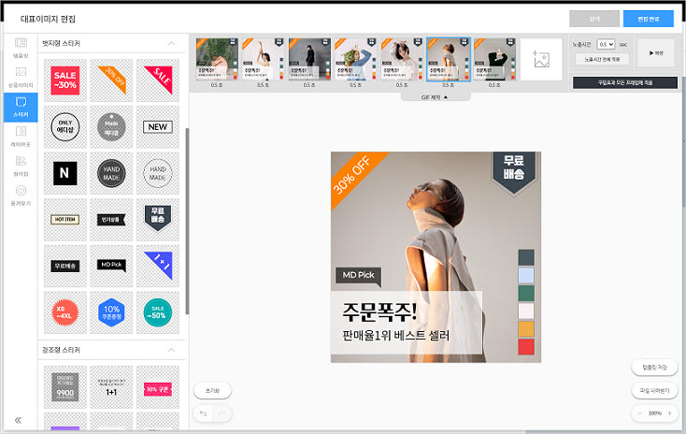Zoom in with the plus button
The height and width of the screenshot is (434, 686).
click(669, 413)
